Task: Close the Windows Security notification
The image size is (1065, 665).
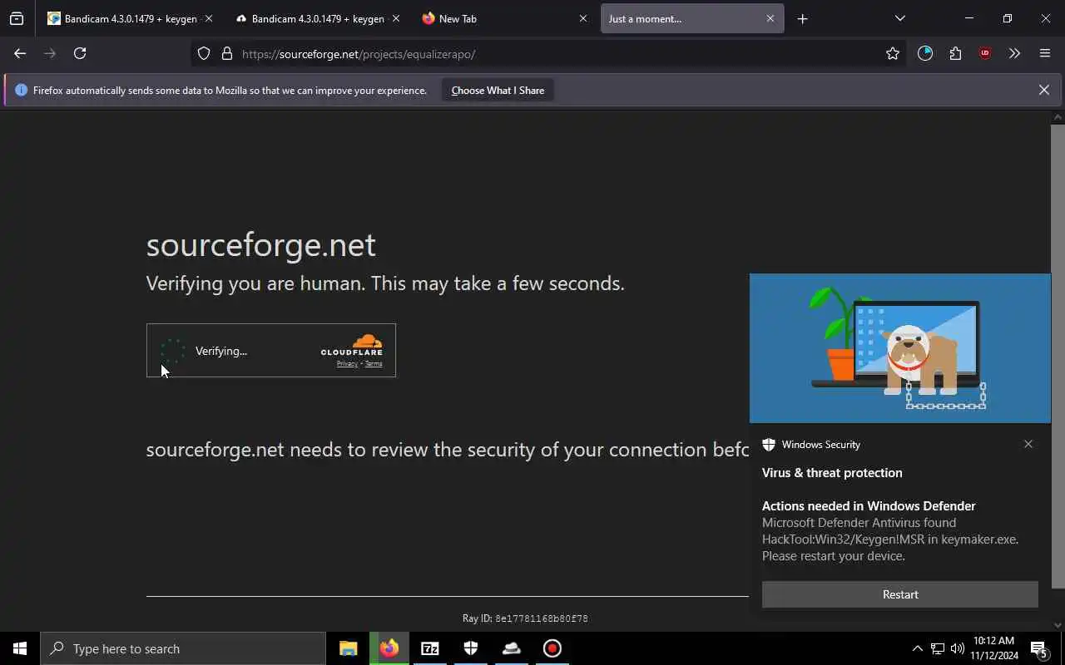Action: point(1028,444)
